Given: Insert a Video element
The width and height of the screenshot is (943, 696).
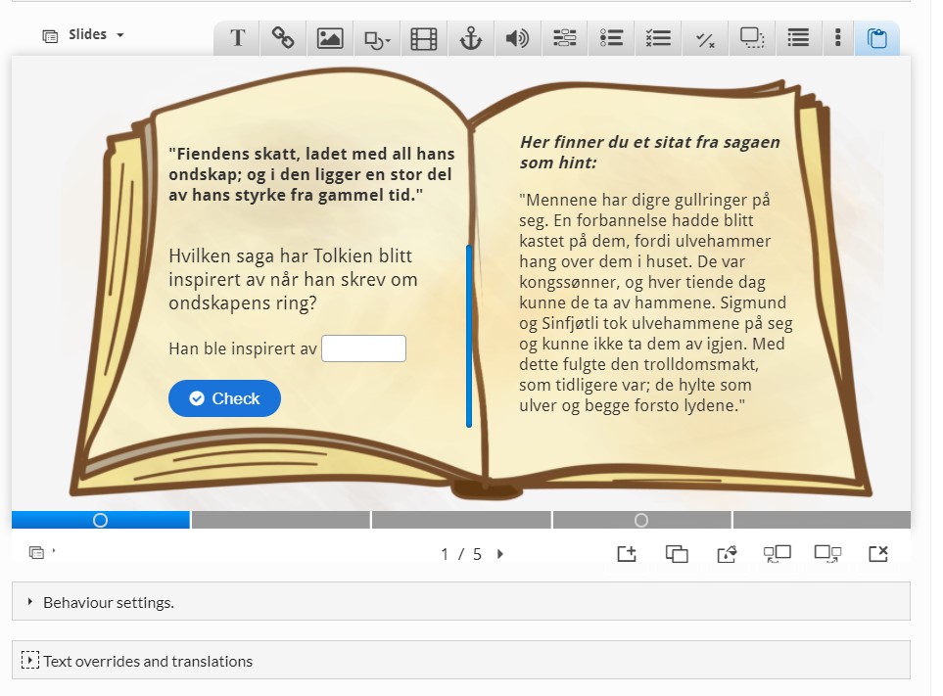Looking at the screenshot, I should pyautogui.click(x=423, y=38).
